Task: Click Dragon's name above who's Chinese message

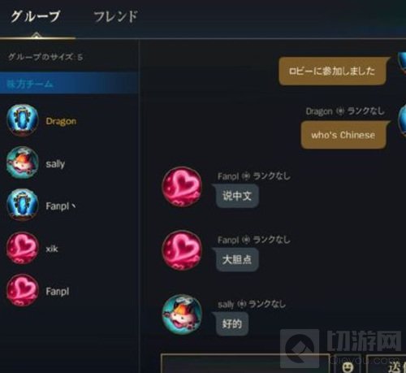Action: tap(319, 111)
